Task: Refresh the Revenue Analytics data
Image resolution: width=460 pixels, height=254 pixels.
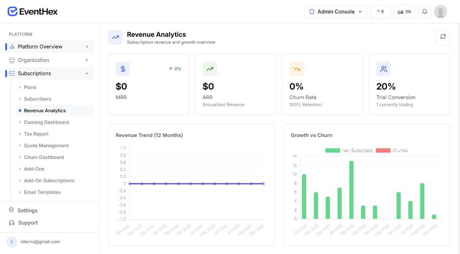Action: [443, 37]
